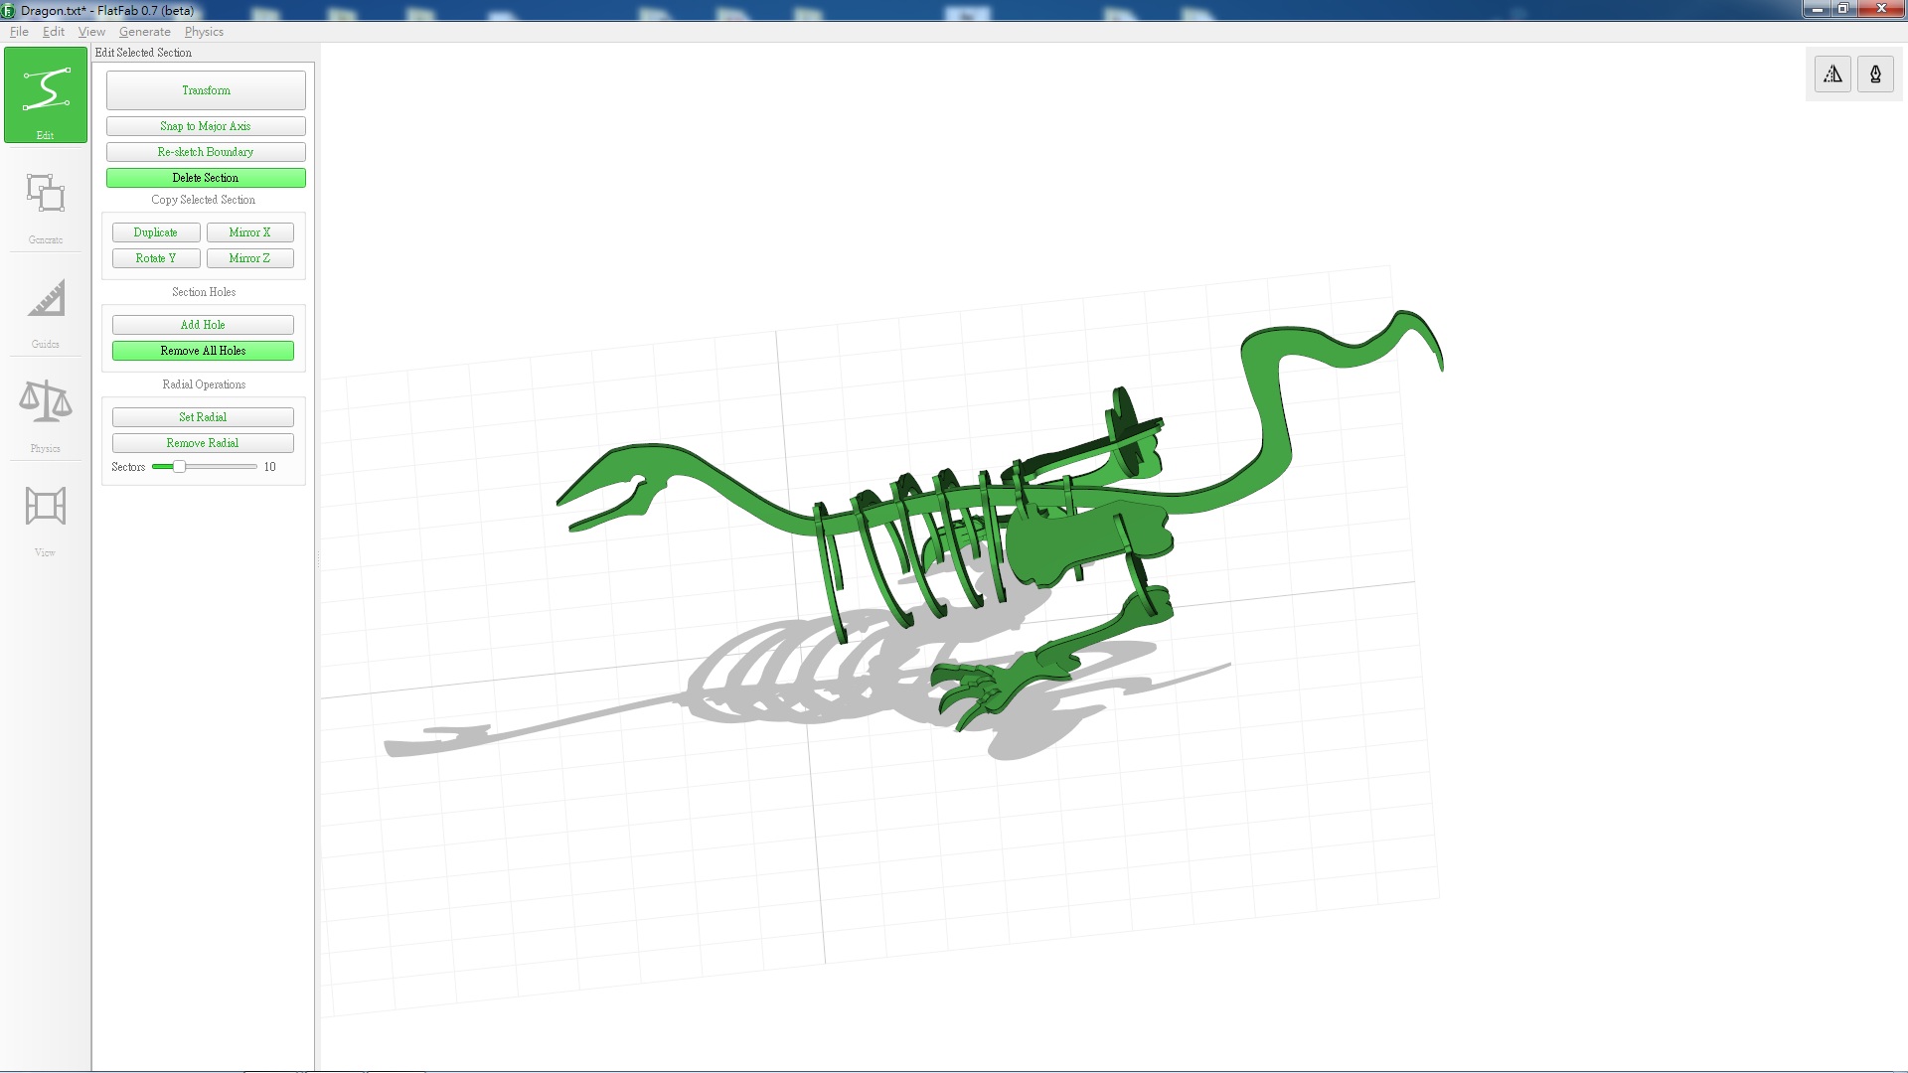Click the Mirror X copy button
Image resolution: width=1908 pixels, height=1073 pixels.
(x=249, y=232)
